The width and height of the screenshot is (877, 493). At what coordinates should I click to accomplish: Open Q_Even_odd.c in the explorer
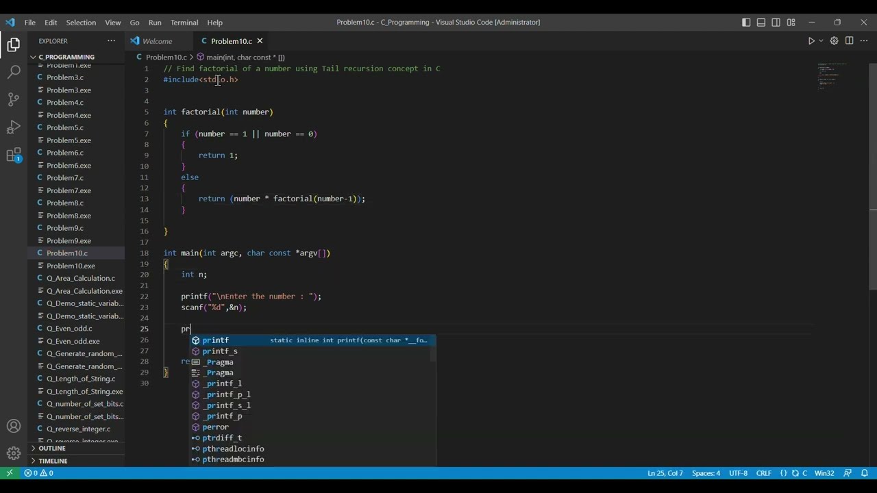click(69, 329)
